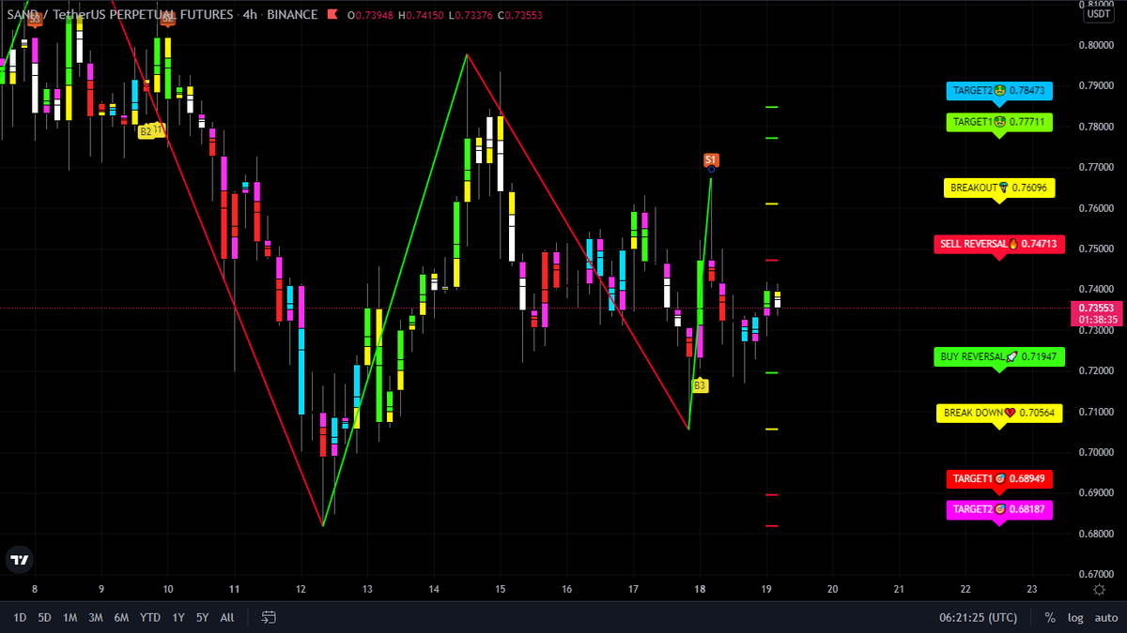Click the BREAK DOWN 0.70564 label
Viewport: 1127px width, 633px height.
999,413
